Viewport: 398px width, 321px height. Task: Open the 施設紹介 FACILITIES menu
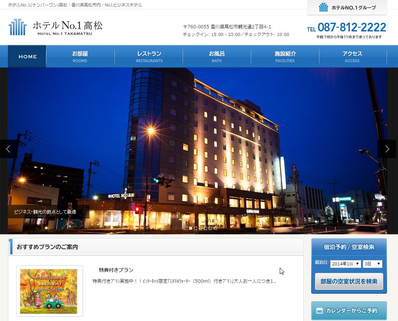point(285,56)
